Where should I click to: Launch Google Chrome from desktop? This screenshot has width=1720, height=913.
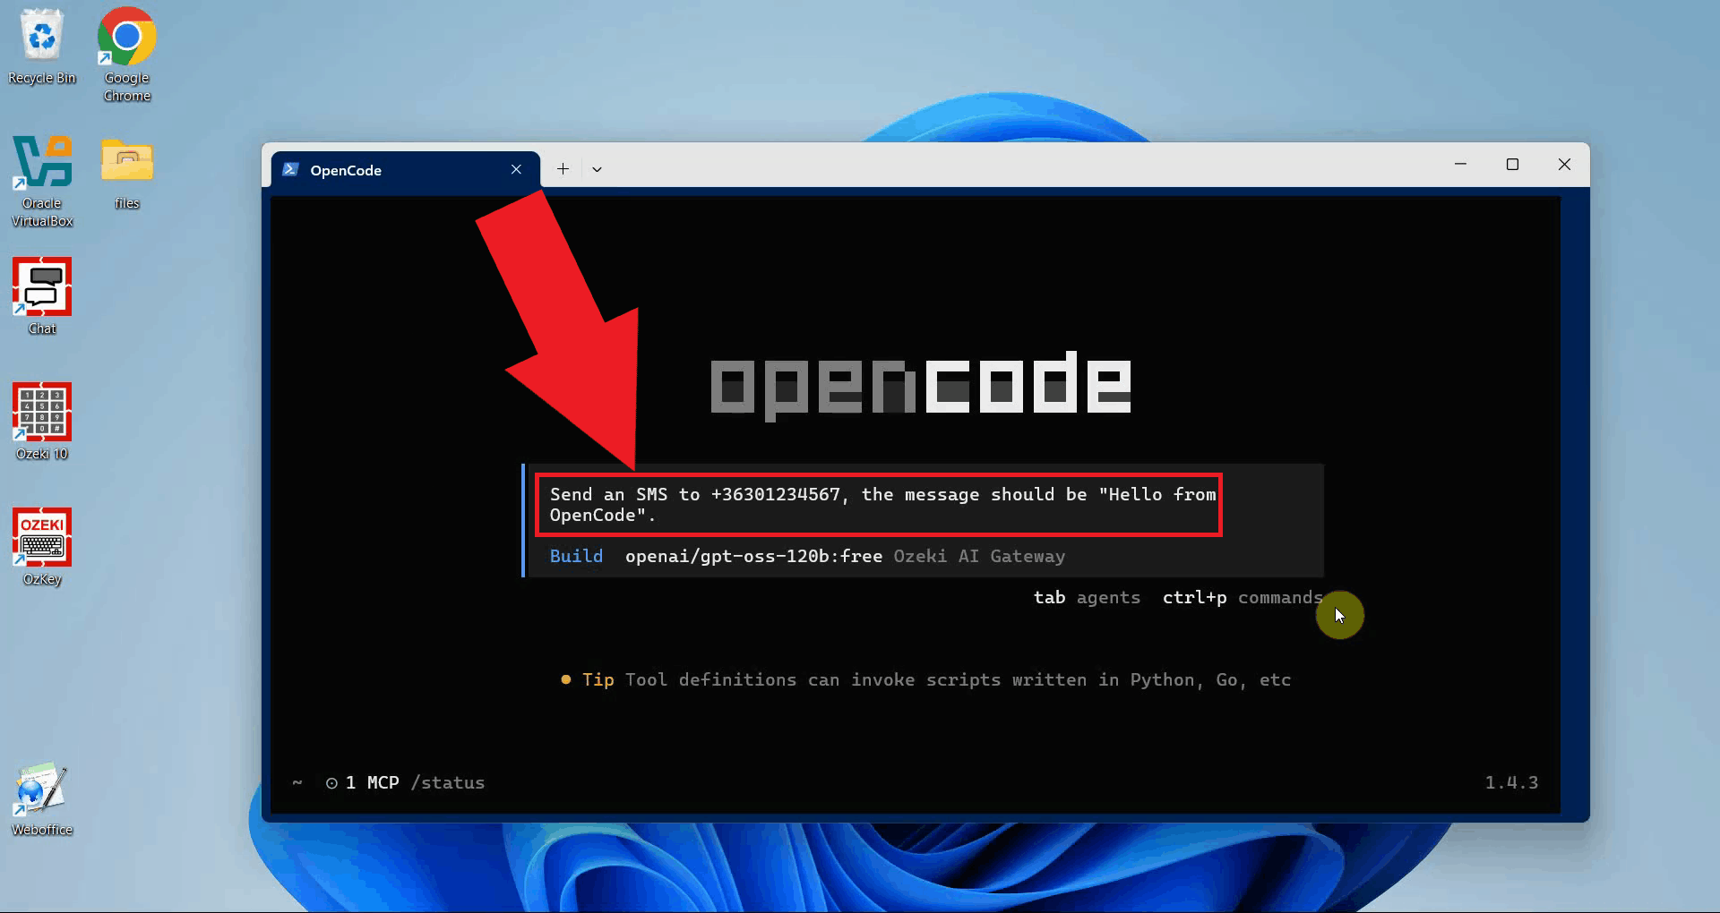pos(126,54)
